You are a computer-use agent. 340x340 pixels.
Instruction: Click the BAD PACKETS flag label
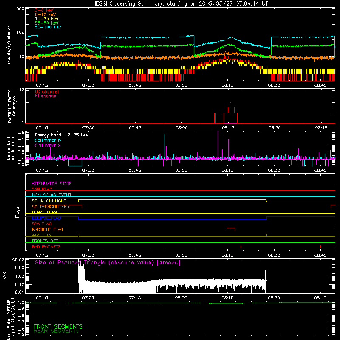(46, 246)
